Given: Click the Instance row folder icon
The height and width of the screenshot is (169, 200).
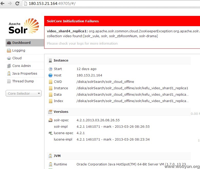Looking at the screenshot, I should [51, 88].
